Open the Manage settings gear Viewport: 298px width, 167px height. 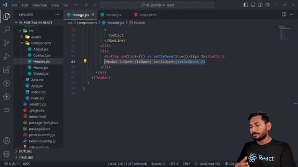(7, 154)
